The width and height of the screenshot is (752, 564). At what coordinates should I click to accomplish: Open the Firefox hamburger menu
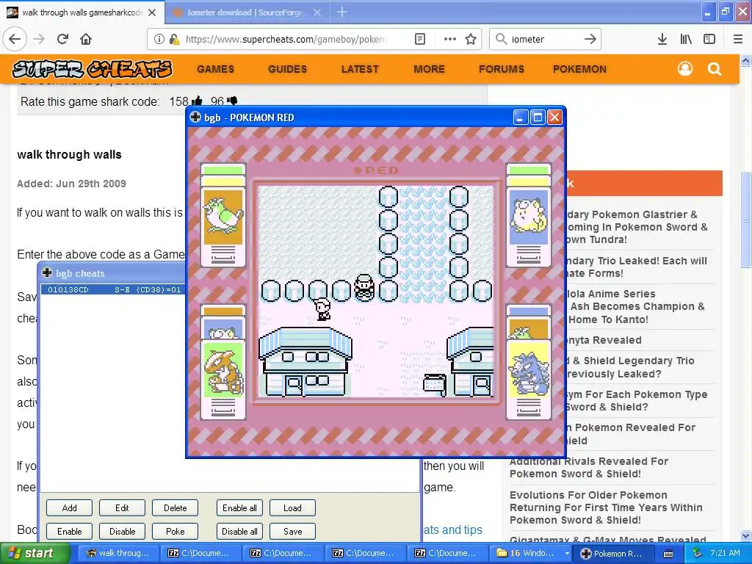point(738,40)
